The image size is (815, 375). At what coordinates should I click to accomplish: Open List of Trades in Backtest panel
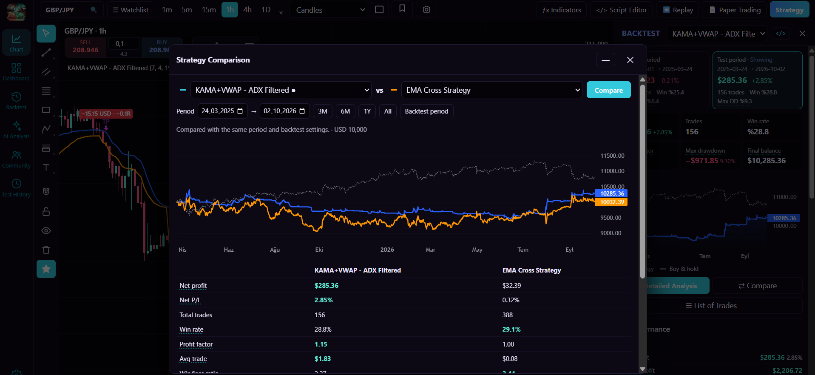(711, 306)
